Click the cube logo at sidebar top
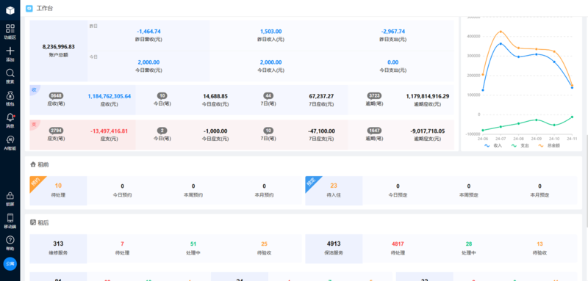The image size is (588, 281). (10, 10)
